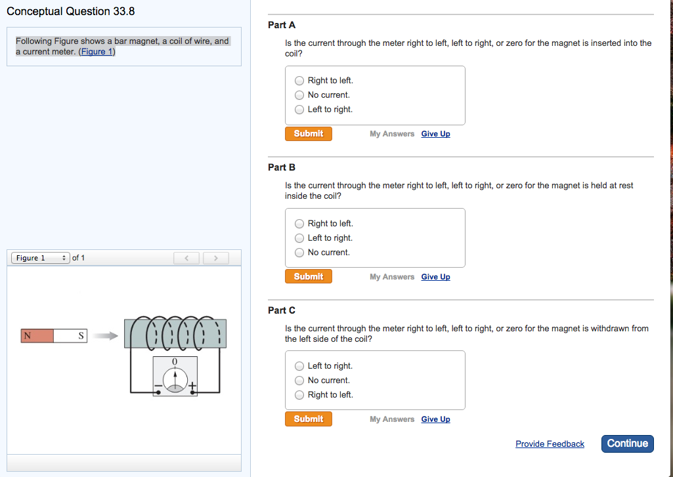This screenshot has height=477, width=673.
Task: Click the Provide Feedback link
Action: click(x=550, y=444)
